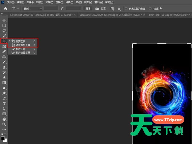Click the 清除 button
The height and width of the screenshot is (144, 192).
pos(88,9)
